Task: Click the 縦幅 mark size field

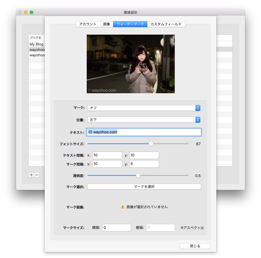Action: pos(161,228)
